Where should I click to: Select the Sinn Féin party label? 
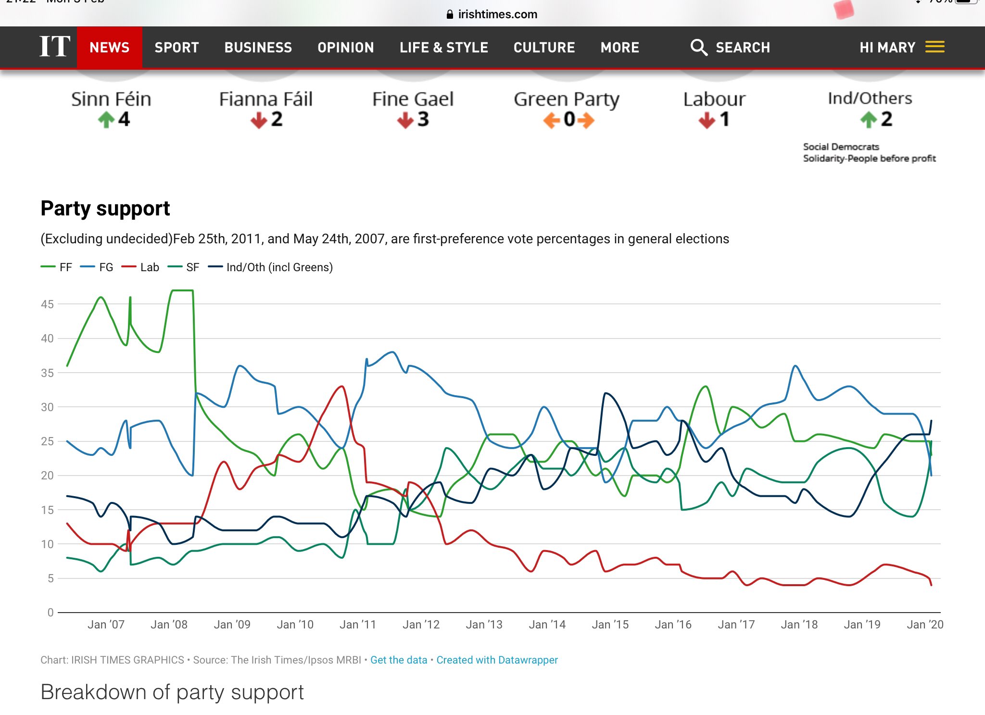(x=111, y=99)
